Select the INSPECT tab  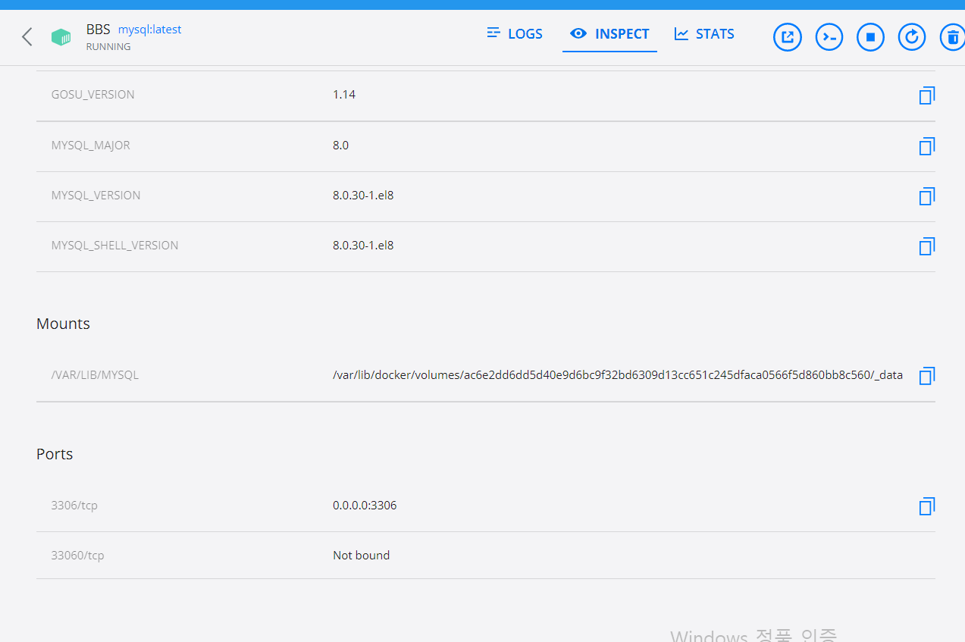pyautogui.click(x=609, y=34)
